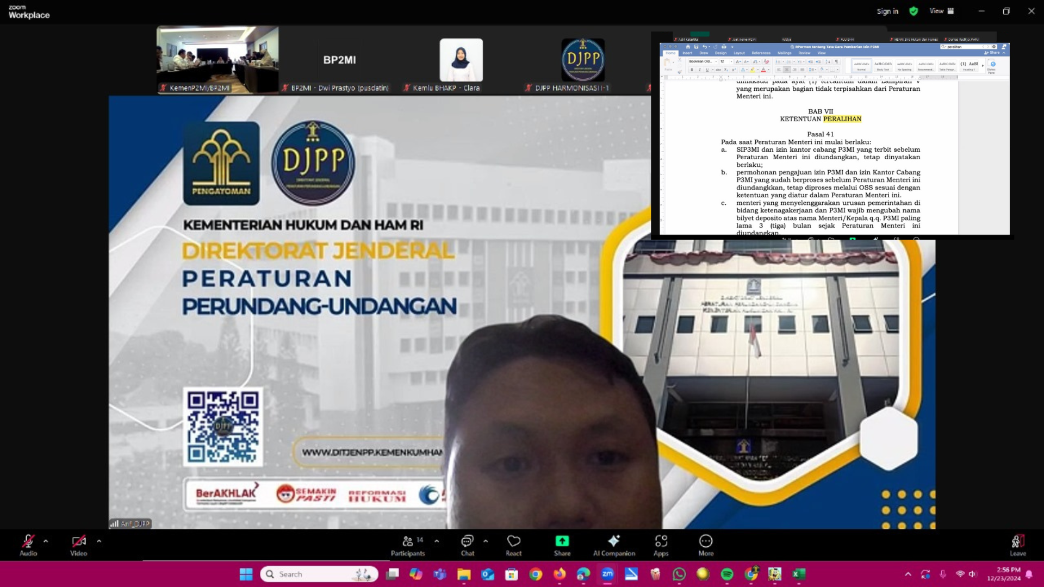Open the React emoji picker
The width and height of the screenshot is (1044, 587).
coord(514,545)
